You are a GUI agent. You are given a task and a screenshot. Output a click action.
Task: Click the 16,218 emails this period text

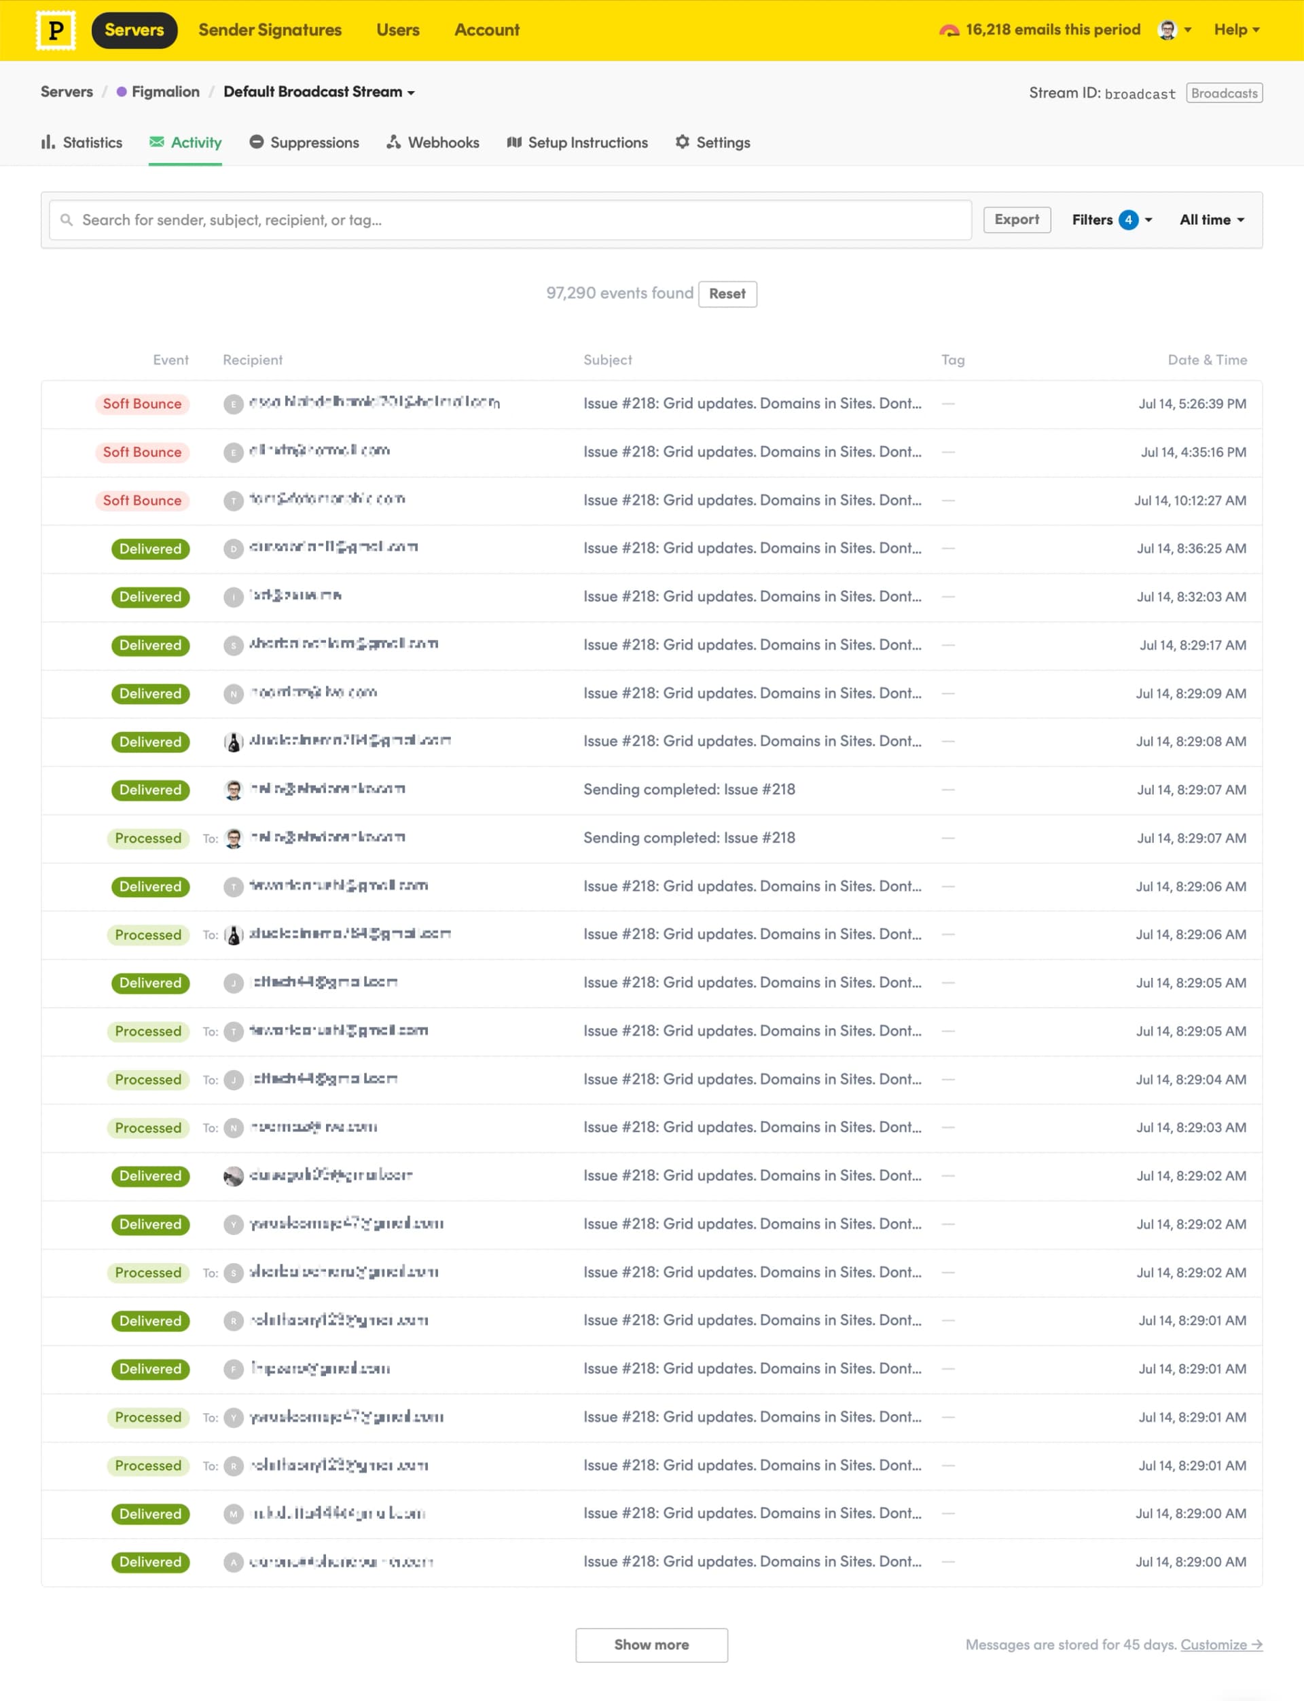pos(1053,29)
